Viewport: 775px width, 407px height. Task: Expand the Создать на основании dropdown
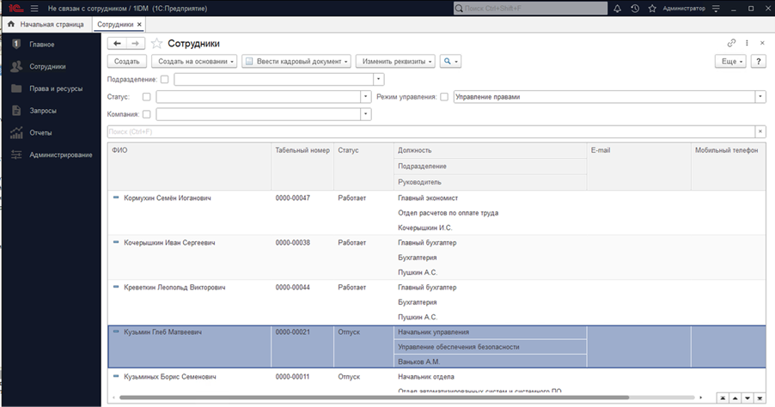pos(194,61)
